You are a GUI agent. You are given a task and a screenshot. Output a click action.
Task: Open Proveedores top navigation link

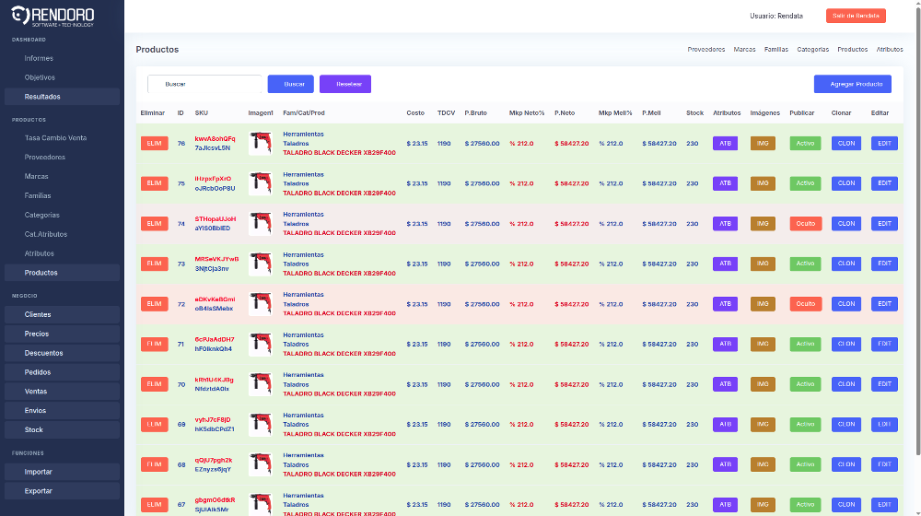706,50
